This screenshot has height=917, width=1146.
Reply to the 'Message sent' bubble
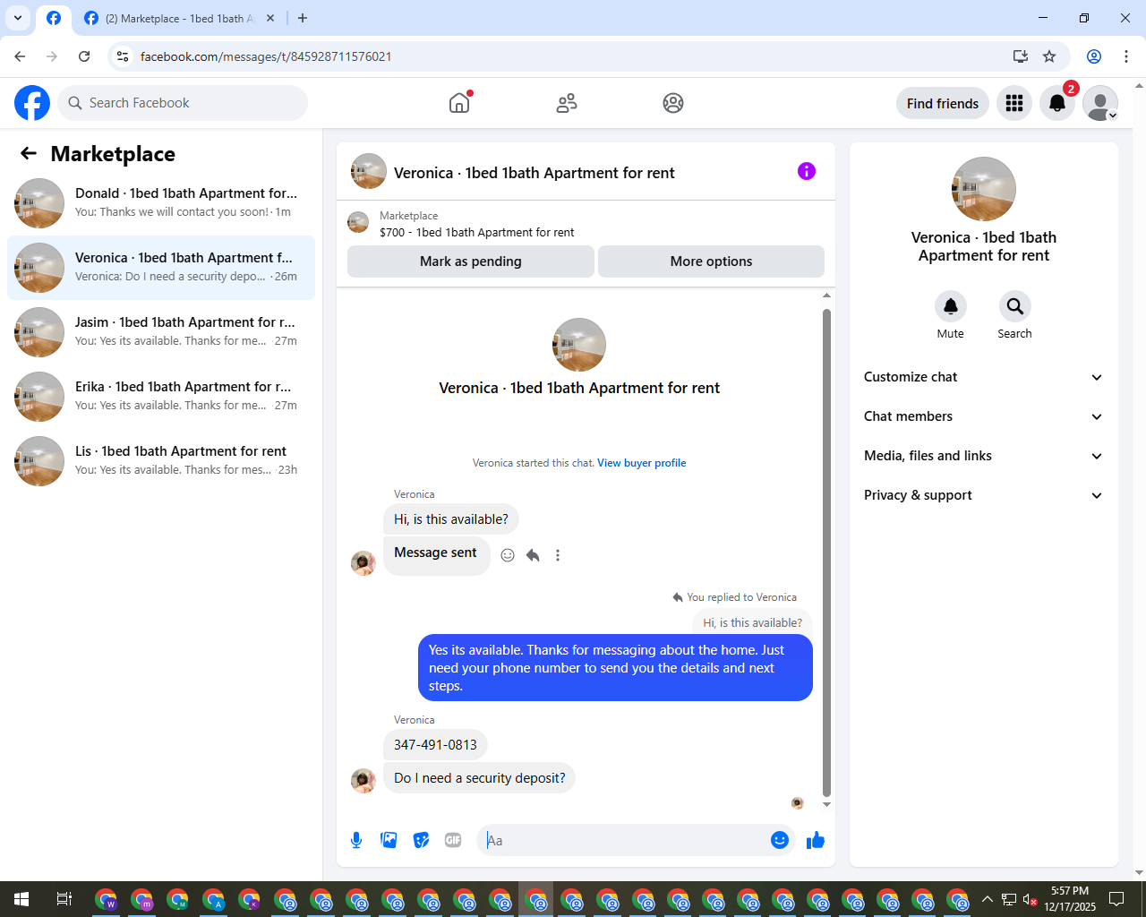(x=533, y=555)
